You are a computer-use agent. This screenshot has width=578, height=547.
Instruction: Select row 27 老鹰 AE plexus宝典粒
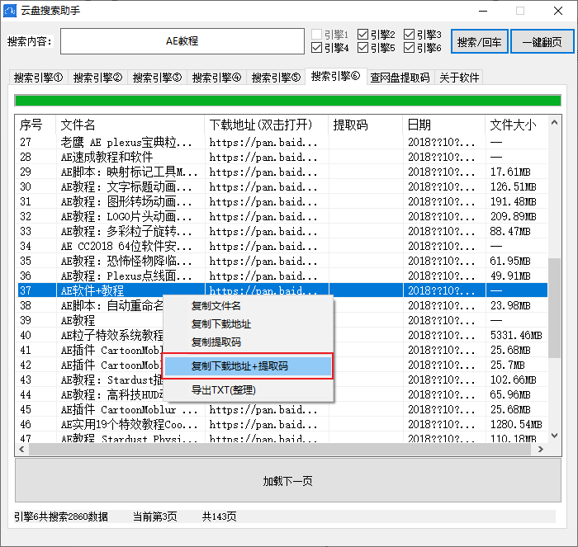(282, 142)
